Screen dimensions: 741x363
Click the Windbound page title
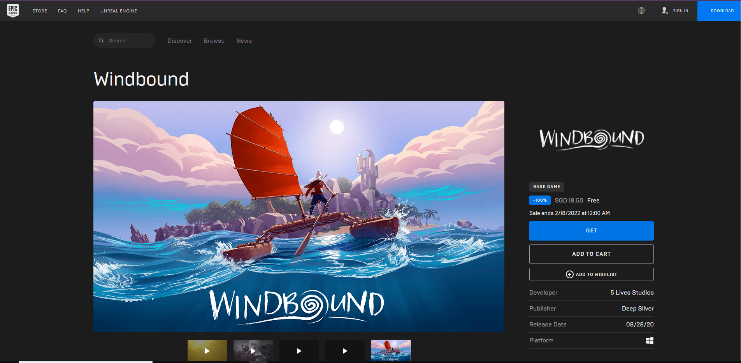tap(141, 79)
